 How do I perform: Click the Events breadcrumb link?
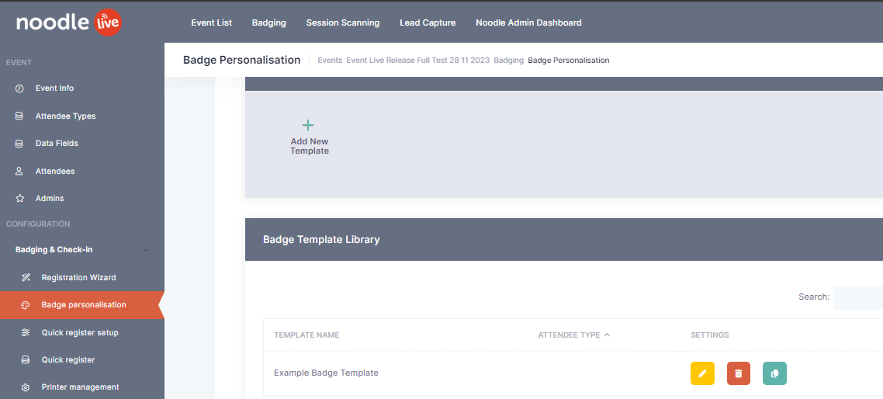330,61
